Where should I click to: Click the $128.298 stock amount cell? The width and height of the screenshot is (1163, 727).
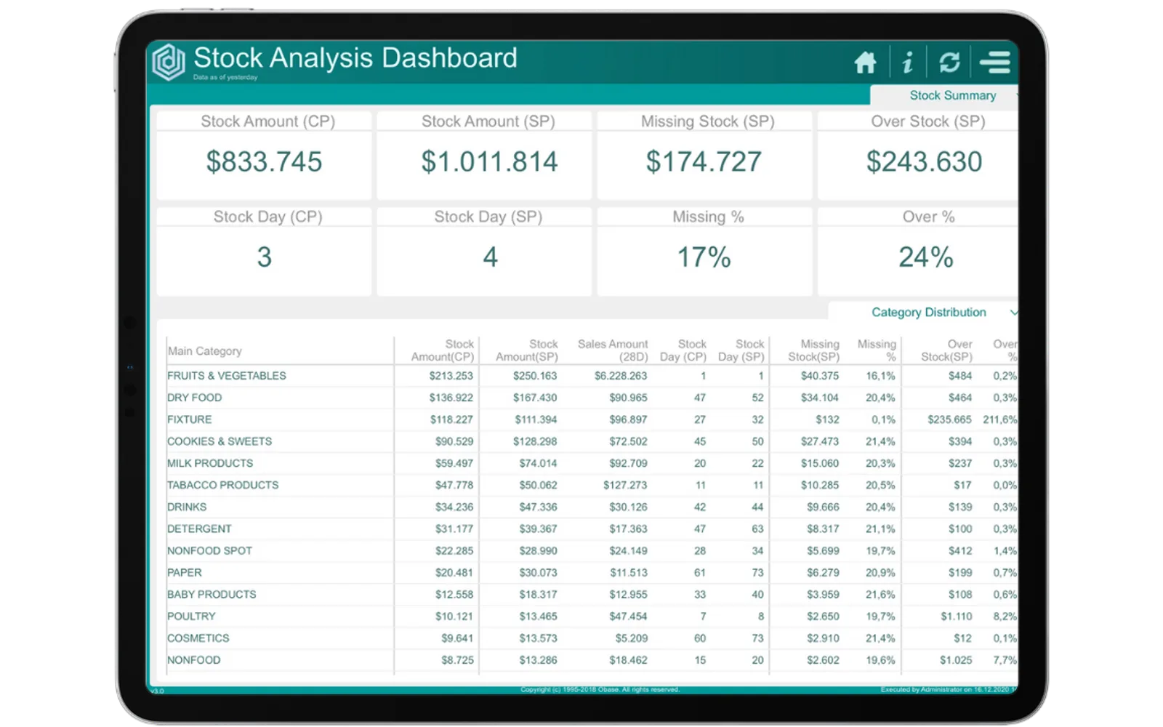(x=535, y=441)
